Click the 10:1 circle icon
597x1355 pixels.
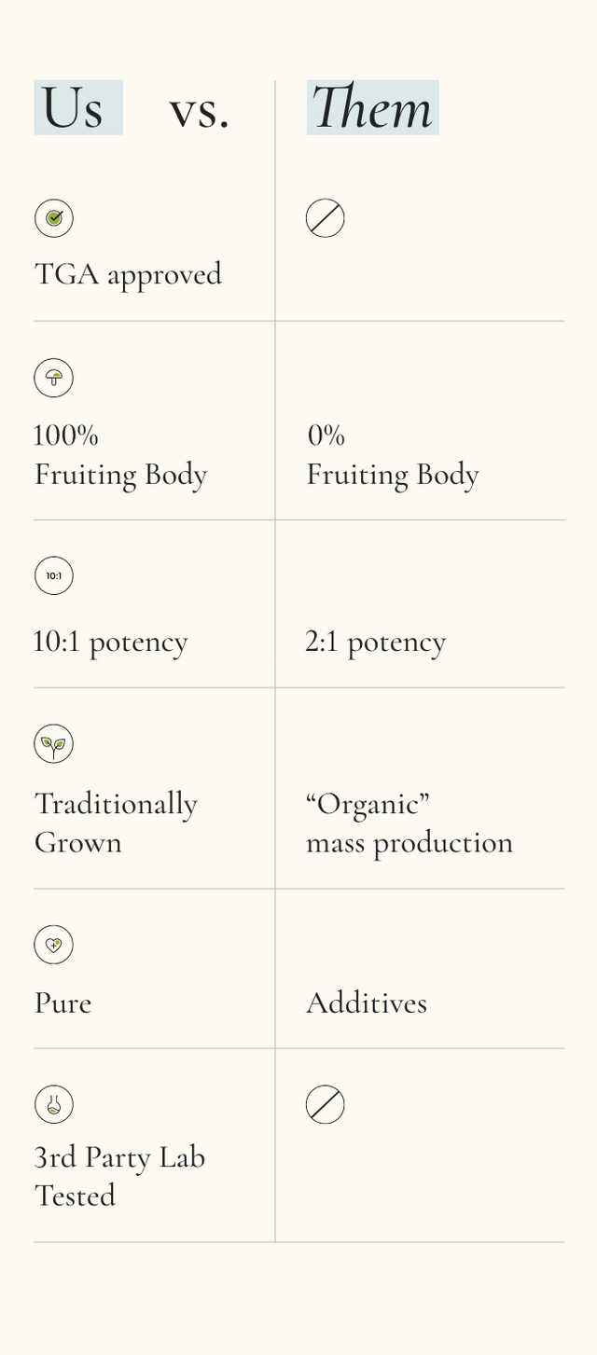click(x=54, y=575)
